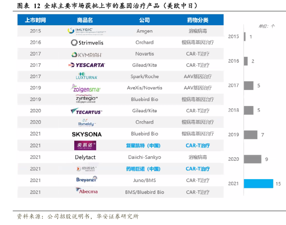Click the 上市时间 column header
This screenshot has height=225, width=286.
35,20
